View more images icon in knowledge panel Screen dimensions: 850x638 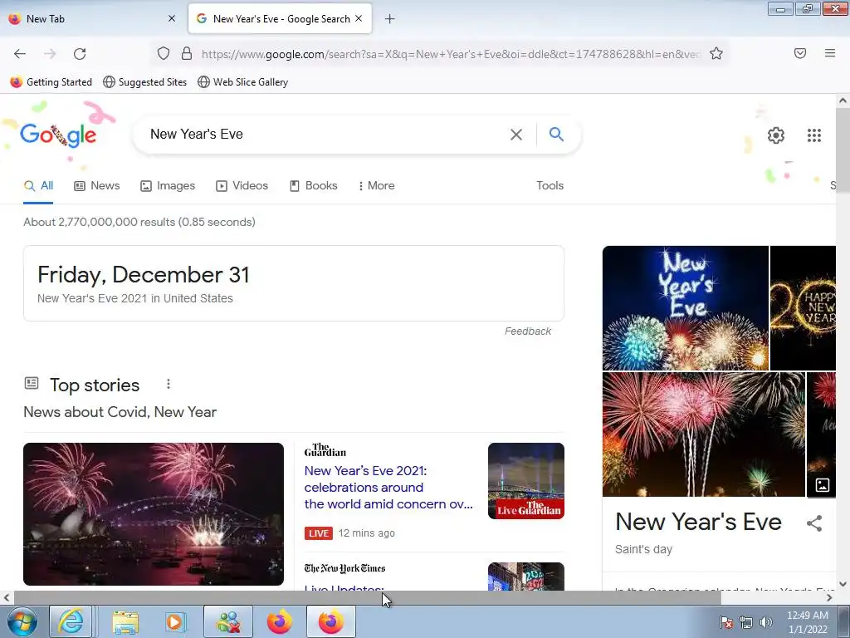(822, 484)
